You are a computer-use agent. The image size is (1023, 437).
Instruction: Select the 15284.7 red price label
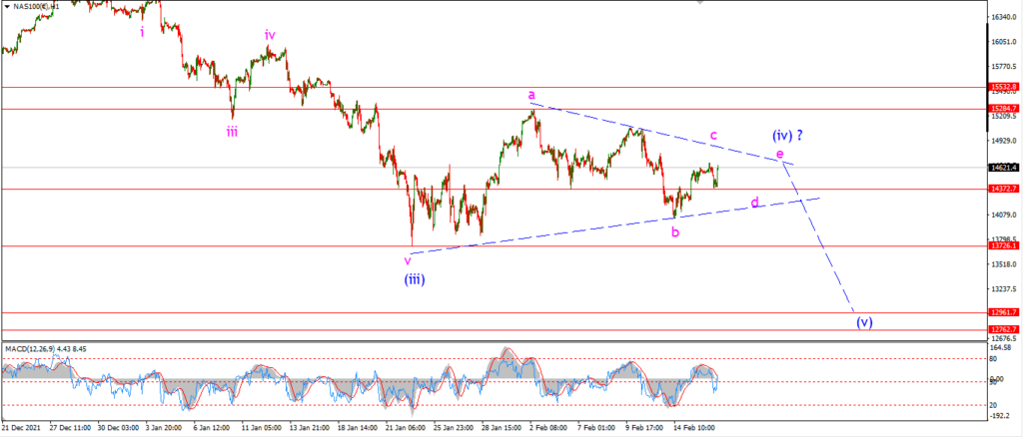click(x=1003, y=108)
